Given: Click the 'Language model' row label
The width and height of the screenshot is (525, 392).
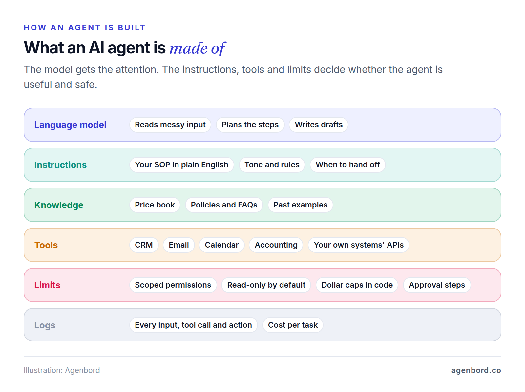Looking at the screenshot, I should pyautogui.click(x=71, y=125).
